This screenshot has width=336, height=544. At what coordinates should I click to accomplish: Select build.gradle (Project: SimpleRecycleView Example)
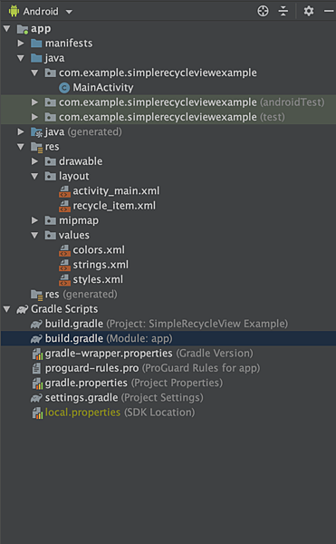point(159,324)
